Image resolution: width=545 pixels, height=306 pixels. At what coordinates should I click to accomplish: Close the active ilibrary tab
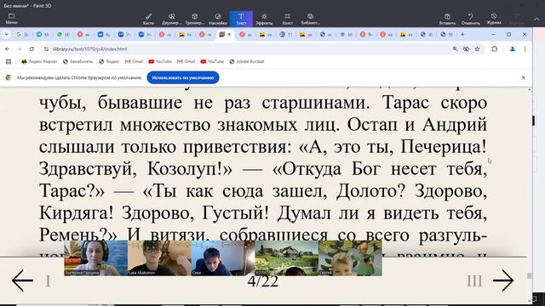click(229, 34)
